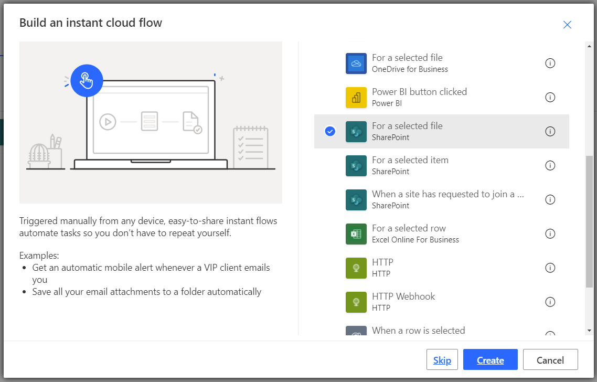Click the 'Examples:' label text
The height and width of the screenshot is (382, 597).
[39, 255]
